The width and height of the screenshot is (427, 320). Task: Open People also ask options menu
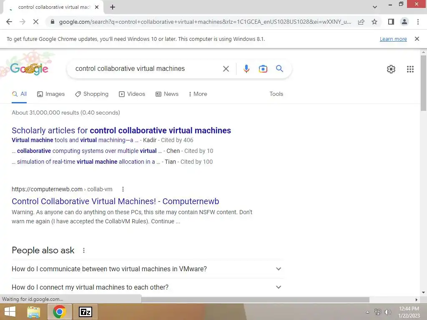pyautogui.click(x=83, y=250)
